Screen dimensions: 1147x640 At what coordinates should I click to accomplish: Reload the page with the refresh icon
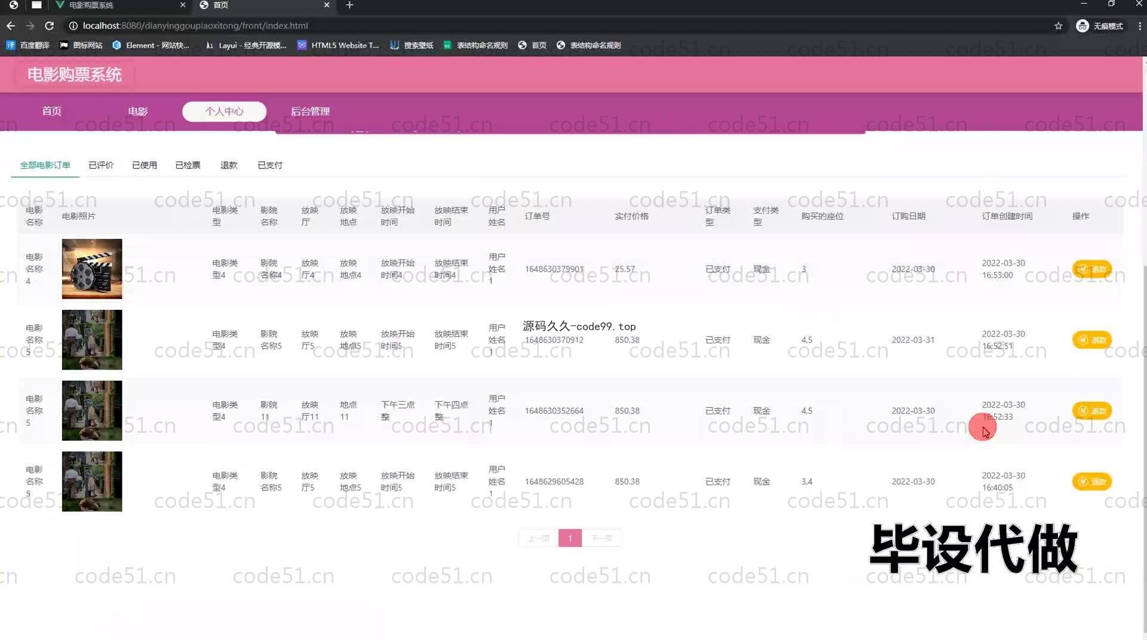[50, 26]
